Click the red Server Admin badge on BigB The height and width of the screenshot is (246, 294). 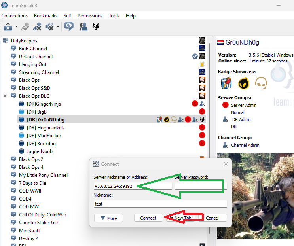(x=202, y=112)
